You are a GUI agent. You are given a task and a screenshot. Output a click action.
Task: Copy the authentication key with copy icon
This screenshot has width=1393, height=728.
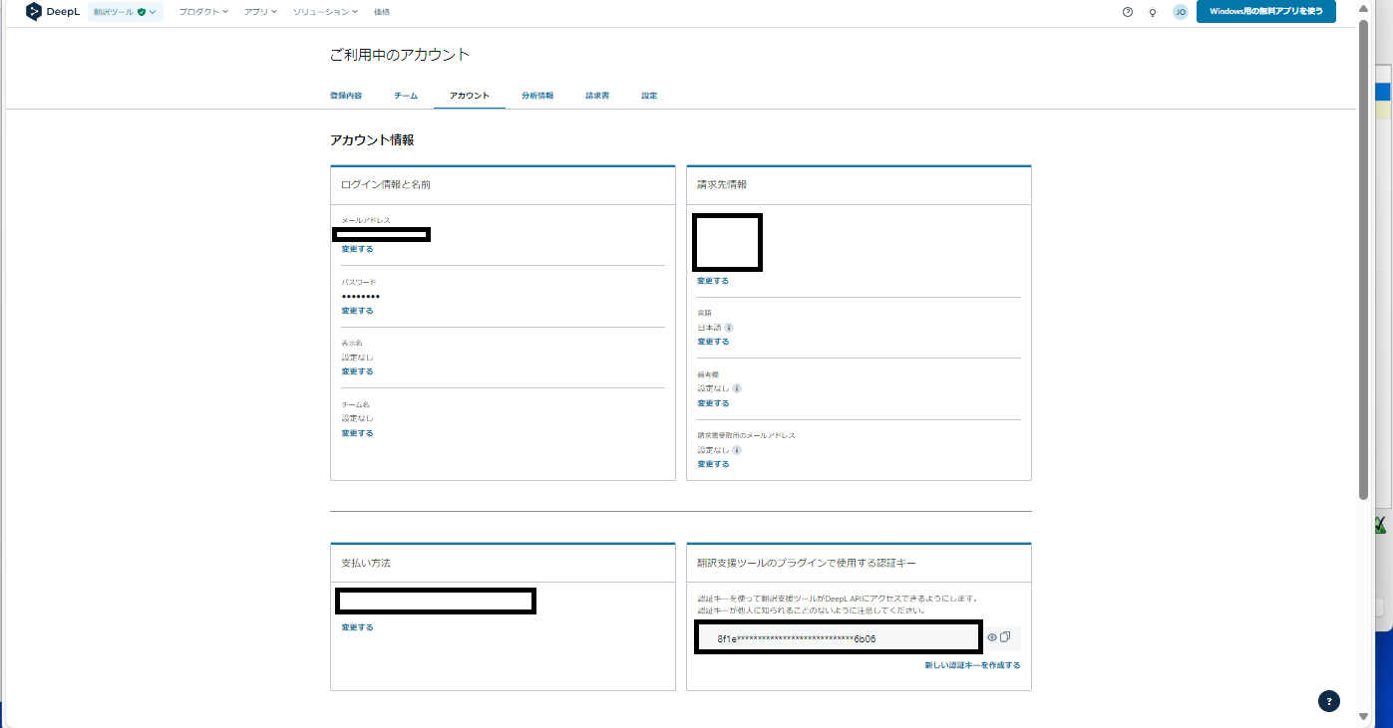(x=1005, y=637)
